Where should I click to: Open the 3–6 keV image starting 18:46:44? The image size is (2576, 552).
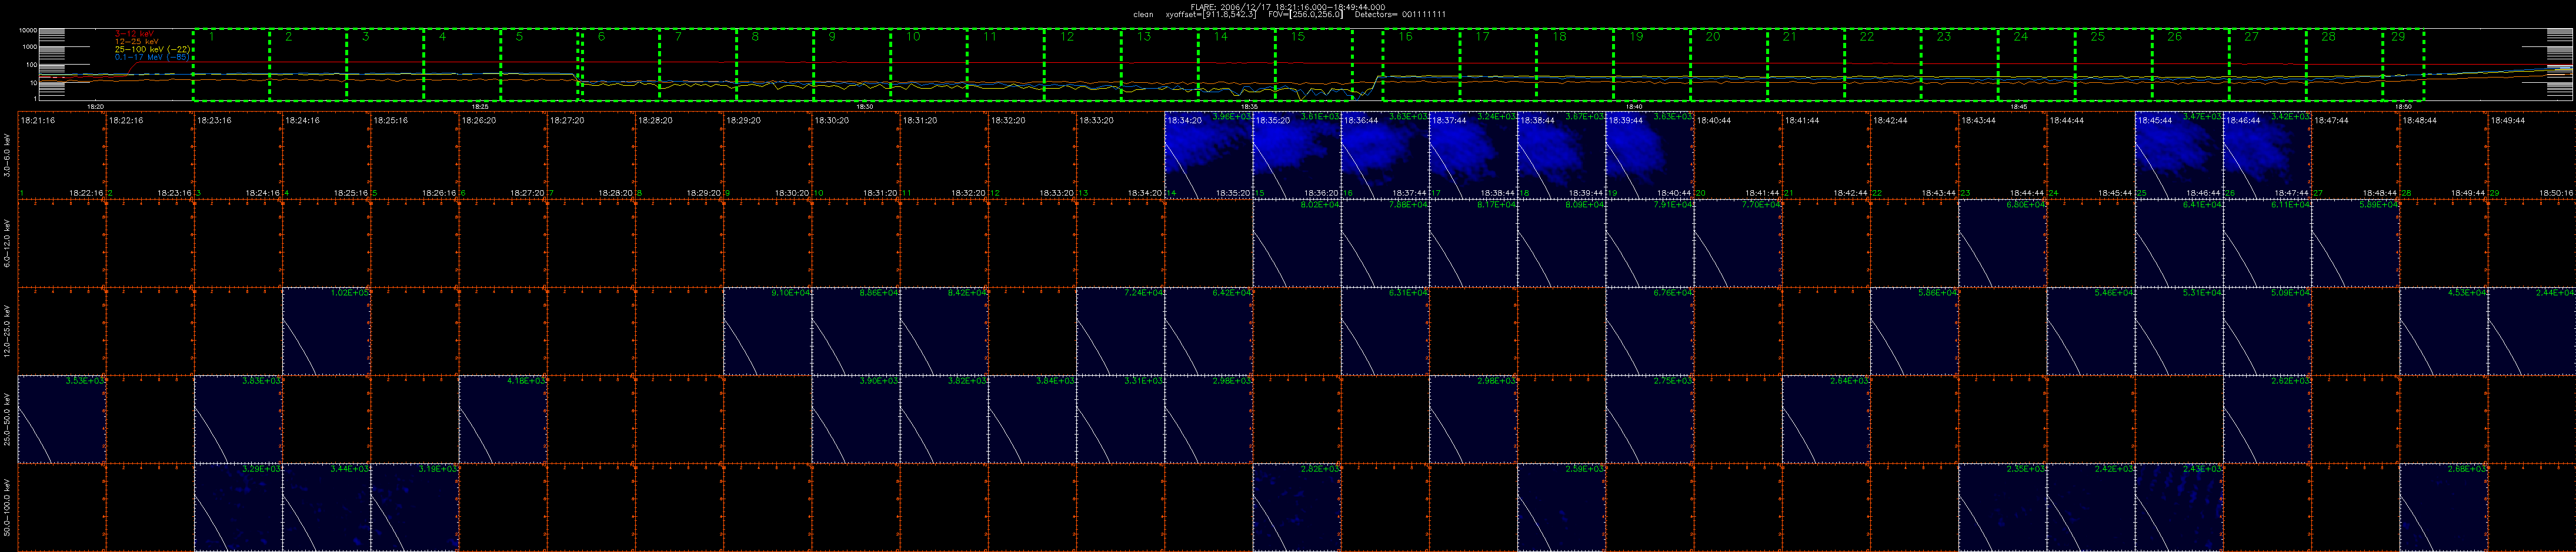(2267, 154)
